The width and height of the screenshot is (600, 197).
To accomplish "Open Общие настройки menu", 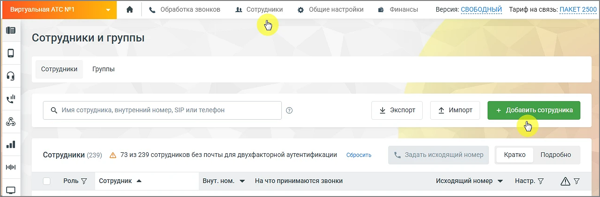I will [330, 9].
